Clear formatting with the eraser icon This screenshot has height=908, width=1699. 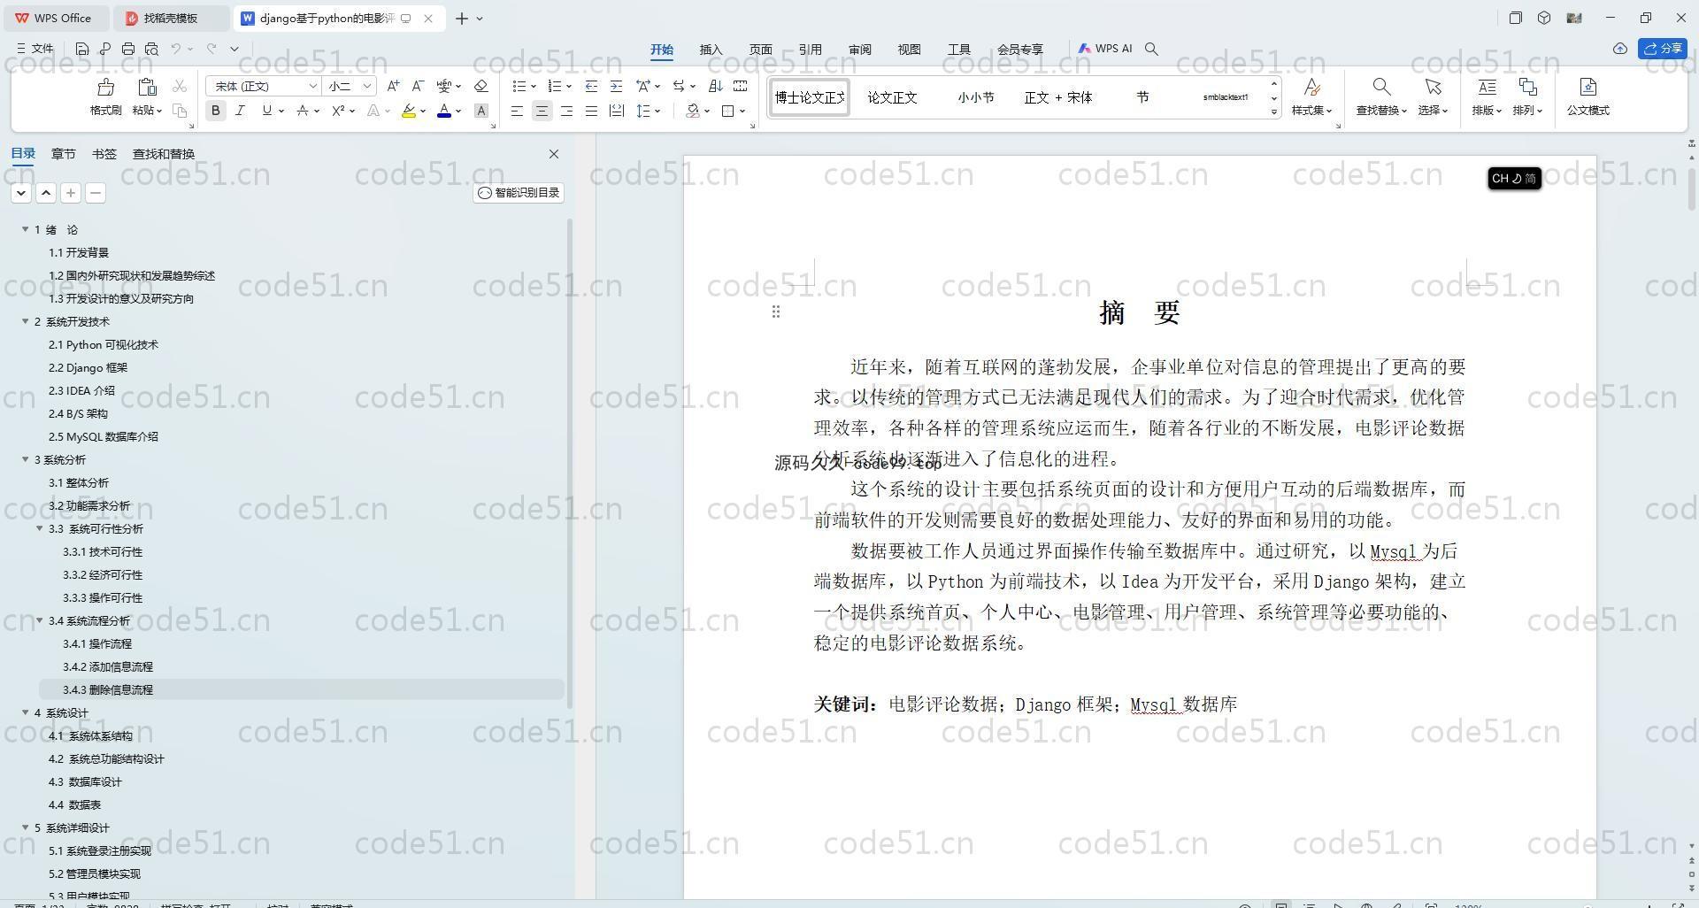(x=480, y=86)
